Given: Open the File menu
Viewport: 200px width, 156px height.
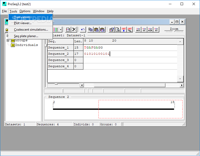Looking at the screenshot, I should tap(4, 11).
